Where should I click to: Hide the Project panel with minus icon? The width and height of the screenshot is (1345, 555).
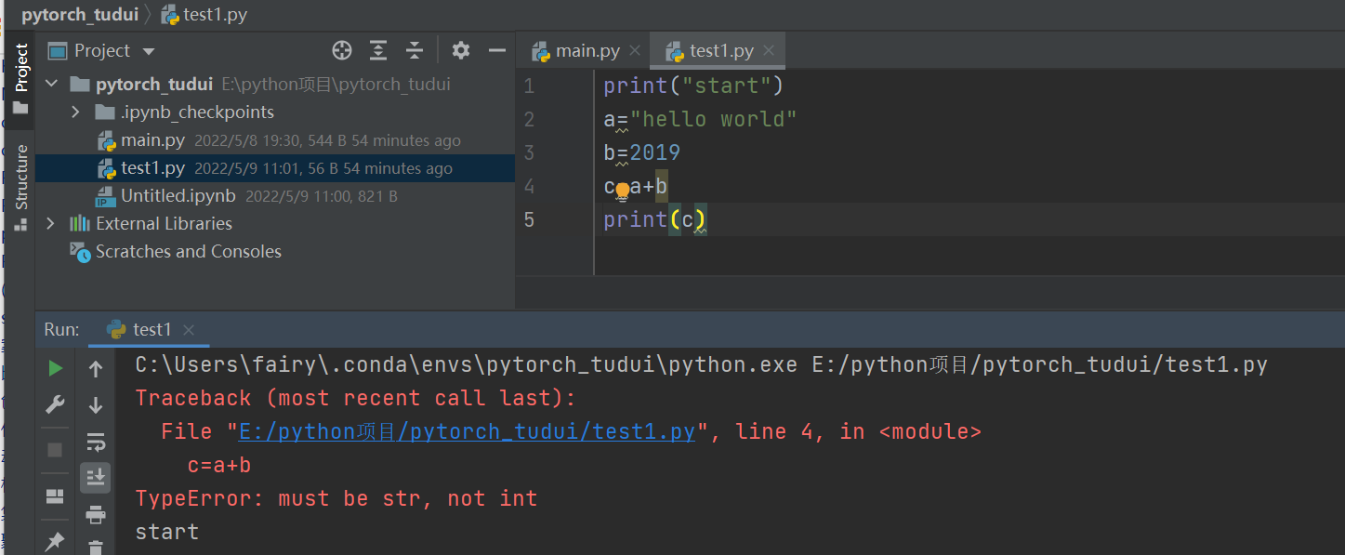point(497,51)
